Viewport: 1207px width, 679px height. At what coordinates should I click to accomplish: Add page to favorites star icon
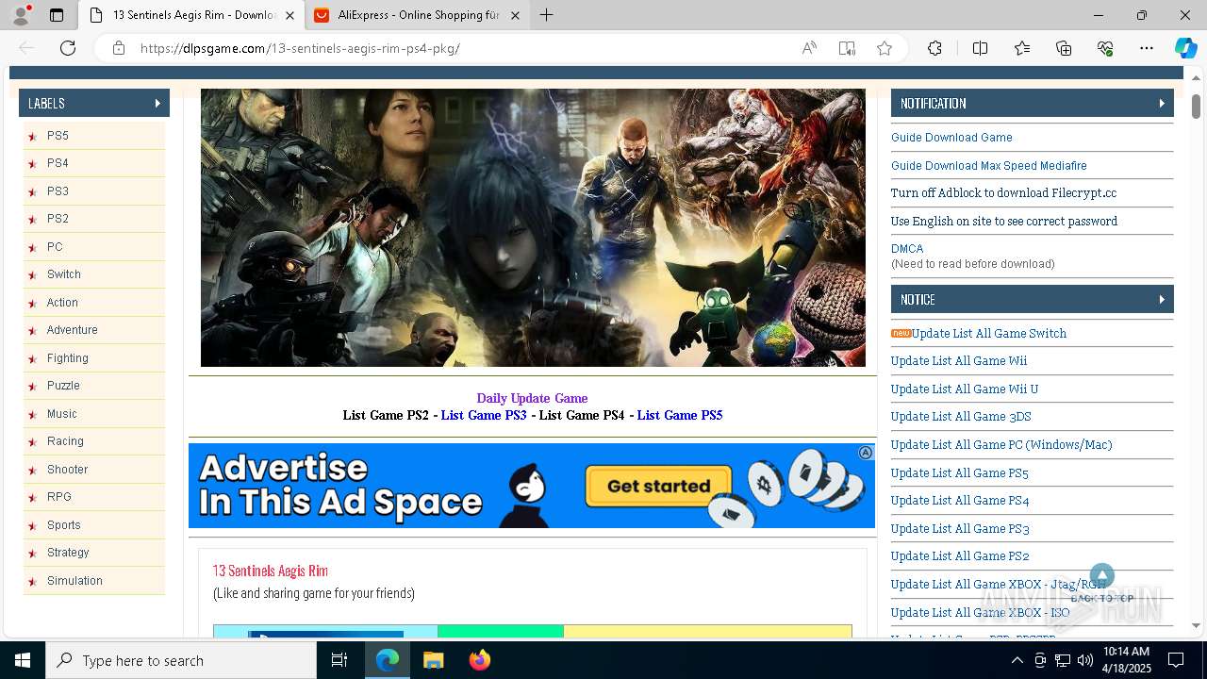pos(885,48)
